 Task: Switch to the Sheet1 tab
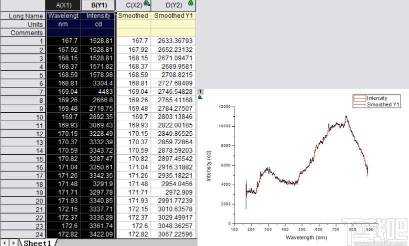(38, 243)
